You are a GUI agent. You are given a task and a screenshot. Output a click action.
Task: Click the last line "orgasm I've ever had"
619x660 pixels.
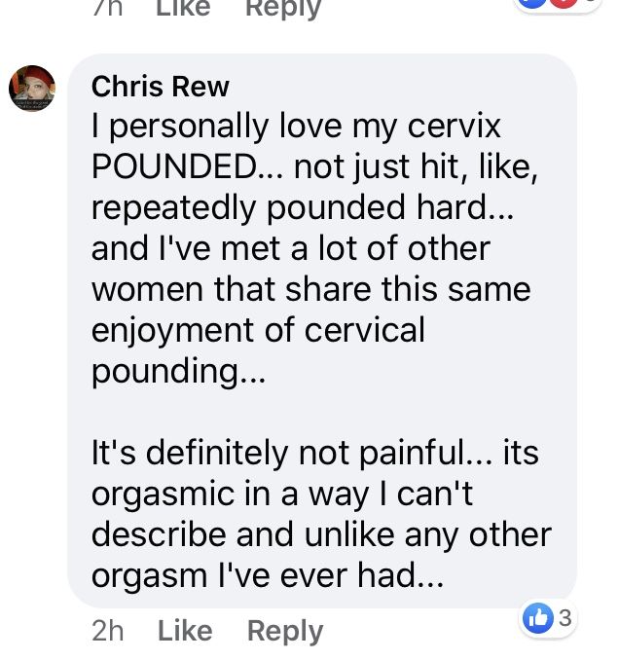(x=268, y=576)
